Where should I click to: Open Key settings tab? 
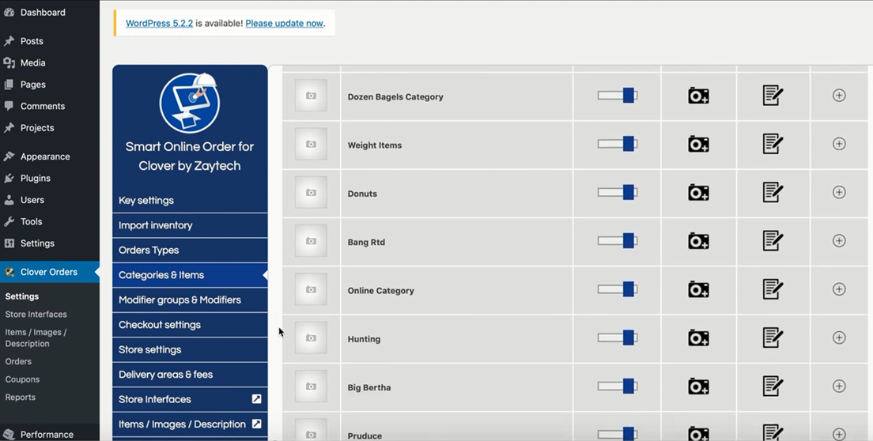click(x=190, y=200)
